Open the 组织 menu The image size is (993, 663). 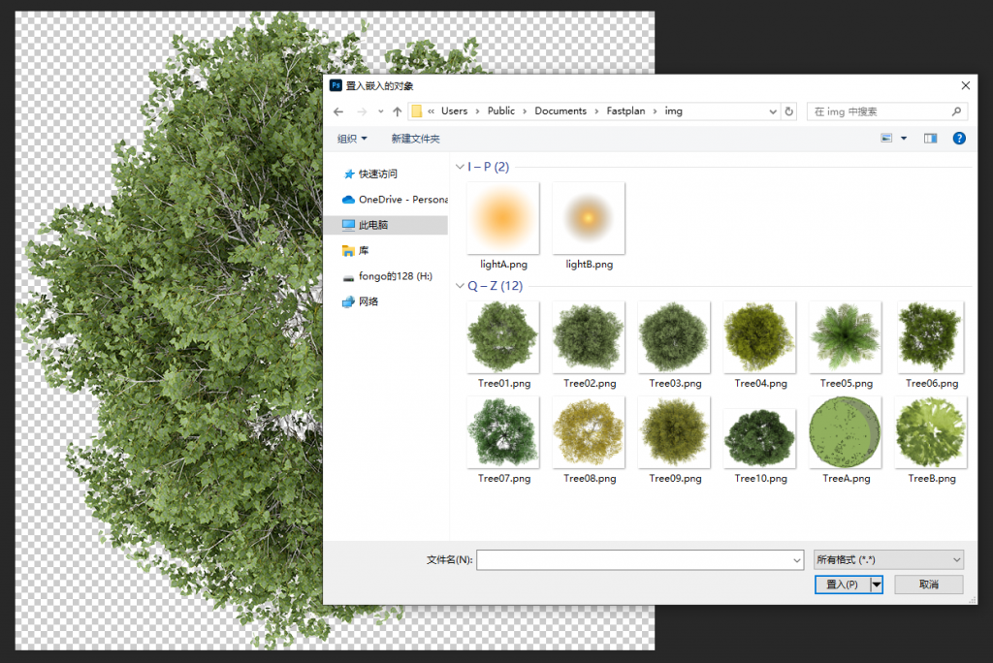tap(352, 139)
